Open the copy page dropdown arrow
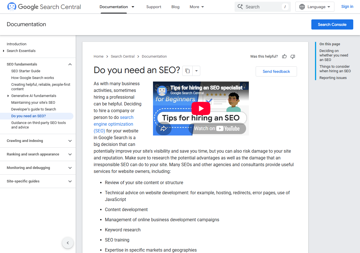This screenshot has width=360, height=253. pos(196,71)
